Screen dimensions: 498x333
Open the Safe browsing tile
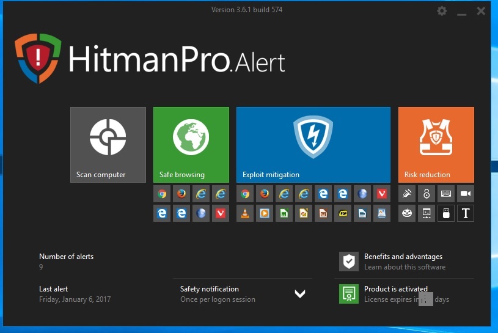click(x=191, y=145)
